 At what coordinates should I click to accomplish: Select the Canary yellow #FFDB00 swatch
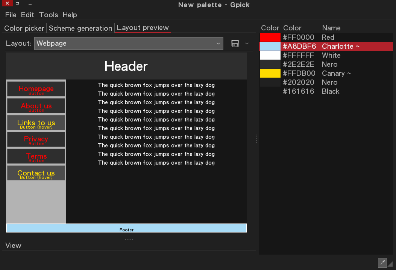click(x=270, y=73)
